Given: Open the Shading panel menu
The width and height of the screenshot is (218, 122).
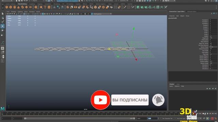Looking at the screenshot, I should (14, 12).
